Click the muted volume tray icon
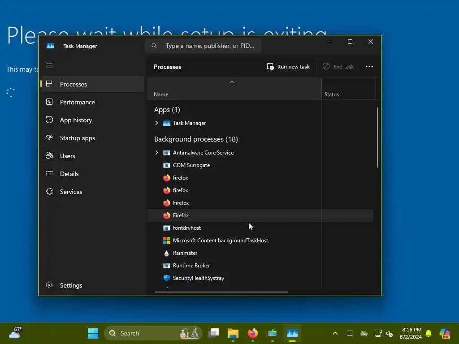The width and height of the screenshot is (459, 344). coord(390,333)
